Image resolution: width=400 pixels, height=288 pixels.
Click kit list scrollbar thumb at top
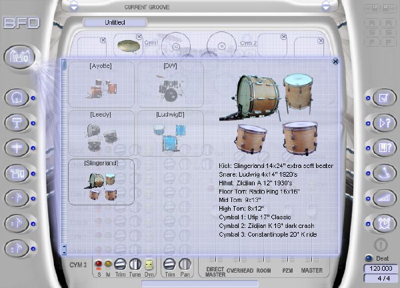(64, 65)
